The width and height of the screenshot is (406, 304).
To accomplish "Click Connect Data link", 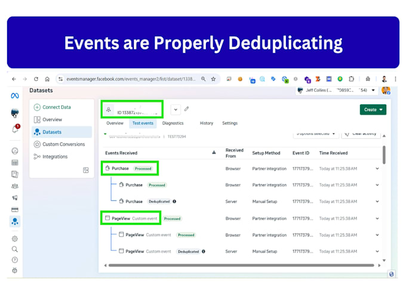I will (53, 107).
